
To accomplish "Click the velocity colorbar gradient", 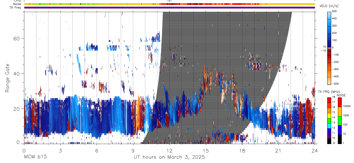I will [x=329, y=47].
